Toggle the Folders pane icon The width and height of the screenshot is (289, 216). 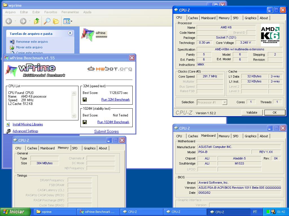(x=56, y=21)
